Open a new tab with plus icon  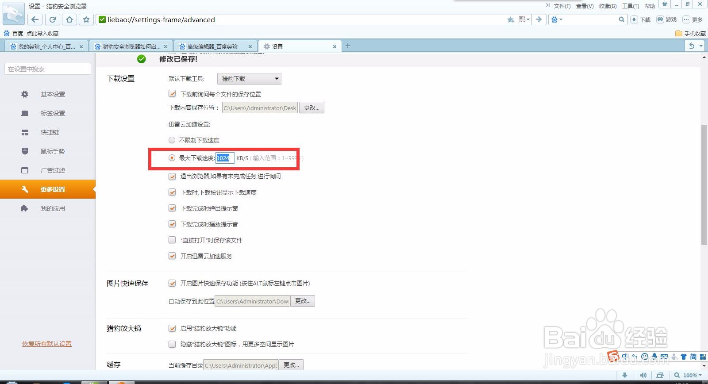tap(348, 46)
